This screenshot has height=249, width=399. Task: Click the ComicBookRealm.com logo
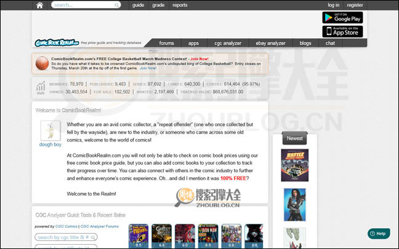pos(57,42)
